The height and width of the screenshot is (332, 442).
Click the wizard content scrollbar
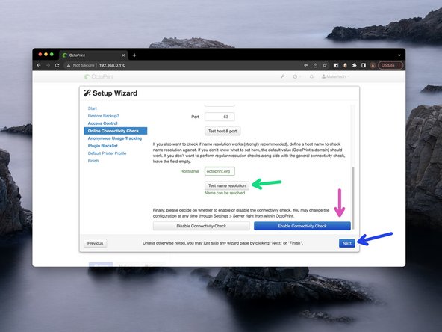pos(352,197)
